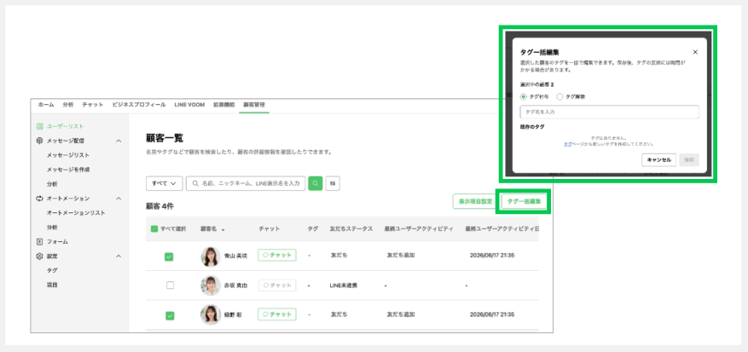Open タグ under 設定 in sidebar
The height and width of the screenshot is (352, 748).
(x=52, y=270)
